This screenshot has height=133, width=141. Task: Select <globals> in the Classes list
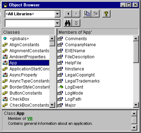(x=19, y=39)
